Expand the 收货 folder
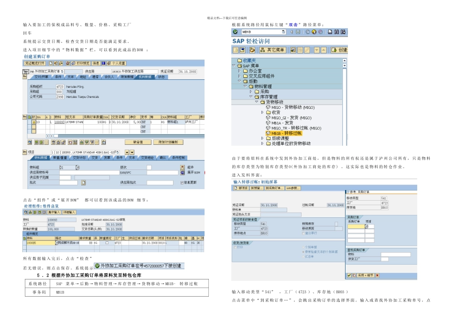Screen dimensions: 454x321 [263, 112]
